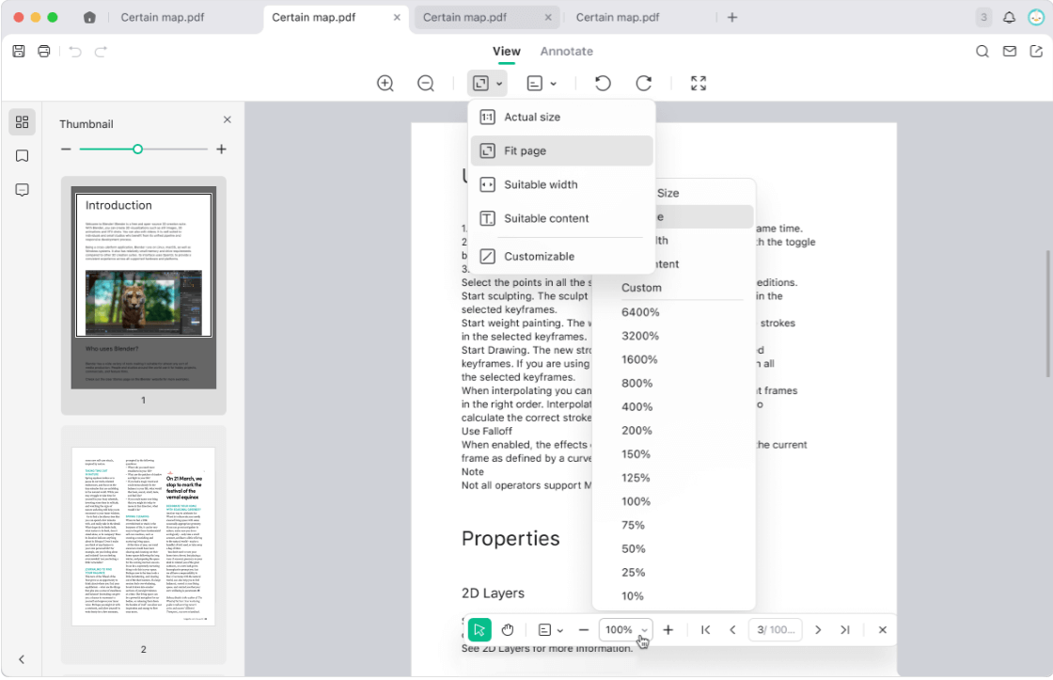Open page display dropdown in bottom toolbar
Viewport: 1053px width, 680px height.
coord(551,629)
